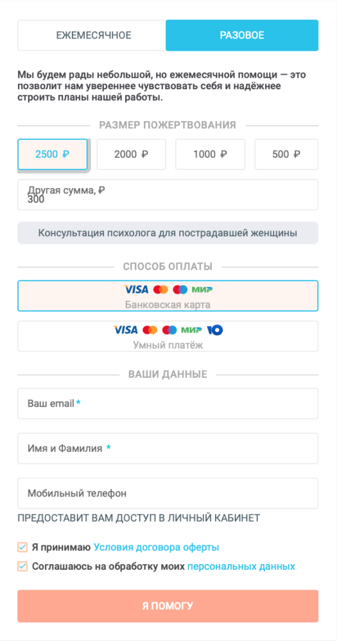Select the РАЗОВОЕ donation tab
This screenshot has width=337, height=641.
point(242,35)
